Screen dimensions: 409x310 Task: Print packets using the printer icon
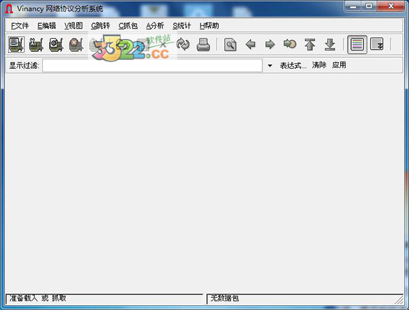pyautogui.click(x=203, y=44)
